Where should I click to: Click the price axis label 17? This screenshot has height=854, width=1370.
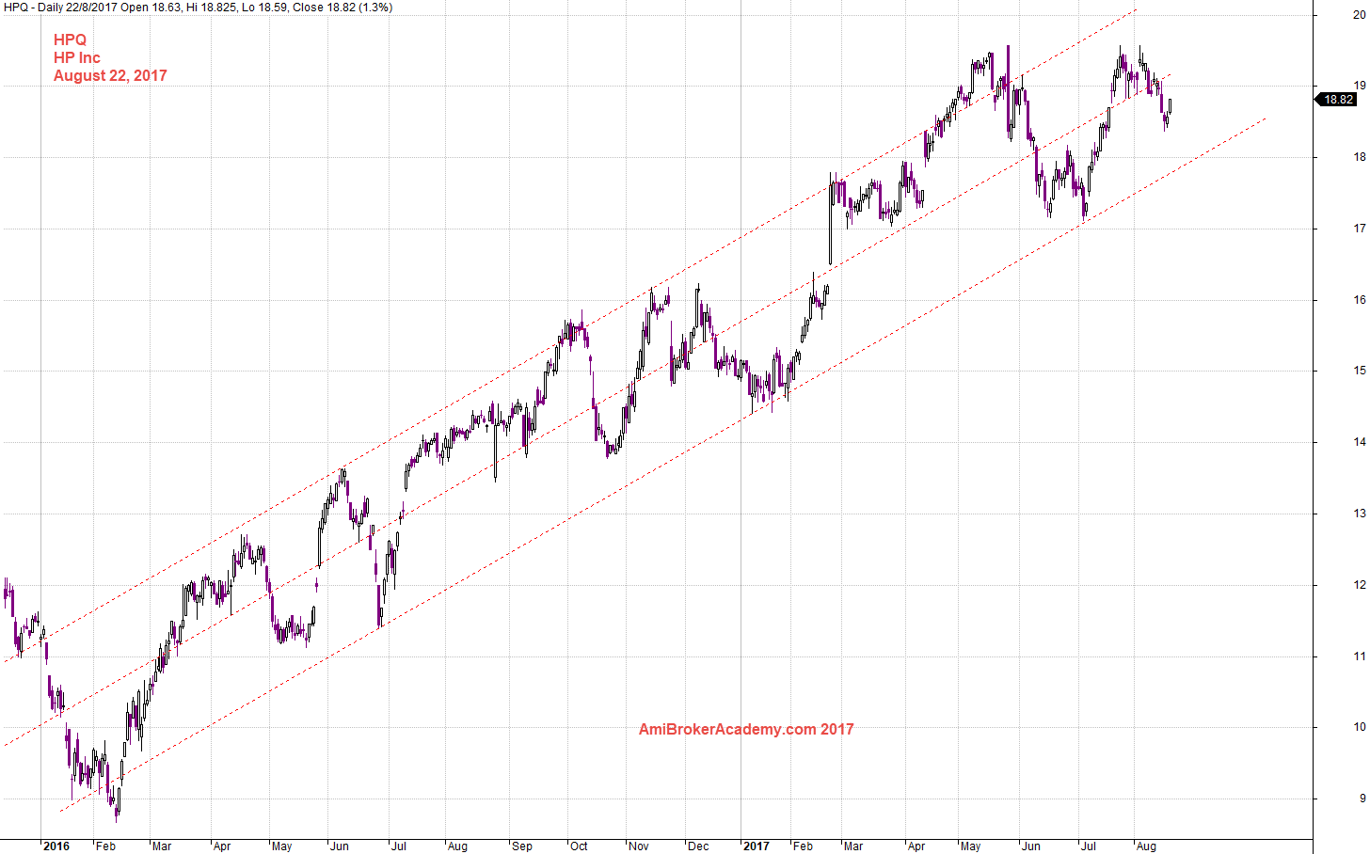[1360, 229]
